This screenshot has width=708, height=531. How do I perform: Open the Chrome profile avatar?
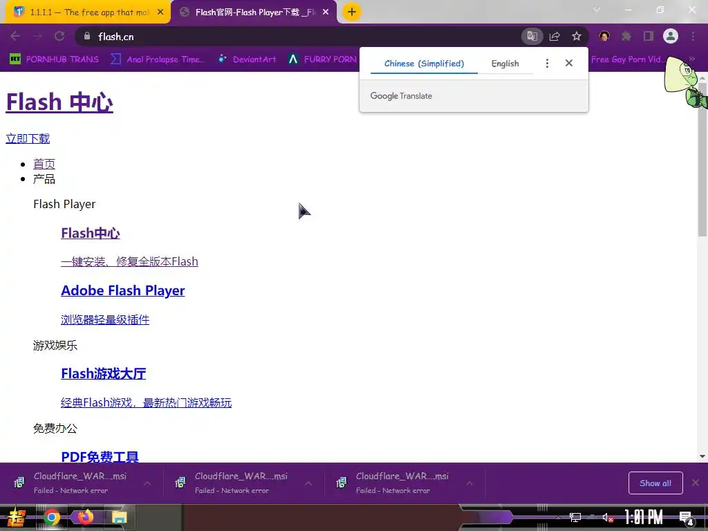pos(671,36)
